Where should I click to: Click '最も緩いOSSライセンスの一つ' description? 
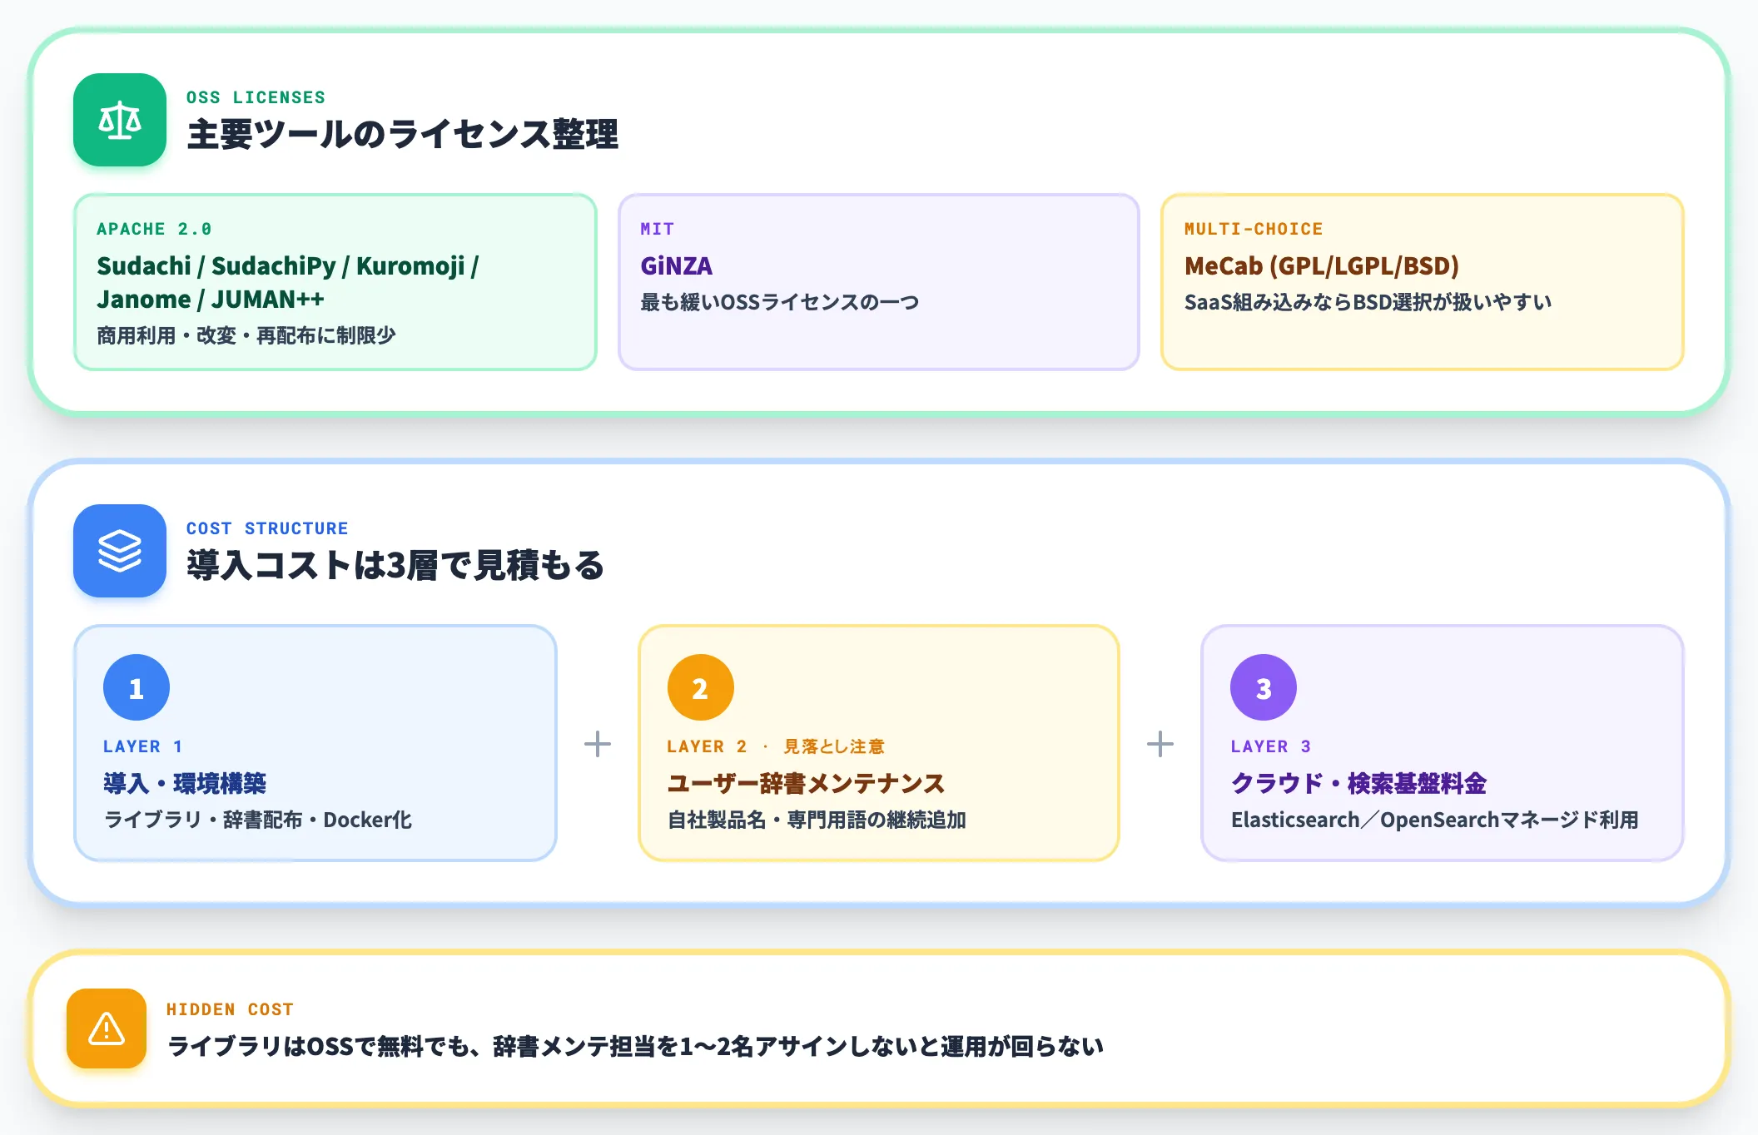(x=780, y=302)
